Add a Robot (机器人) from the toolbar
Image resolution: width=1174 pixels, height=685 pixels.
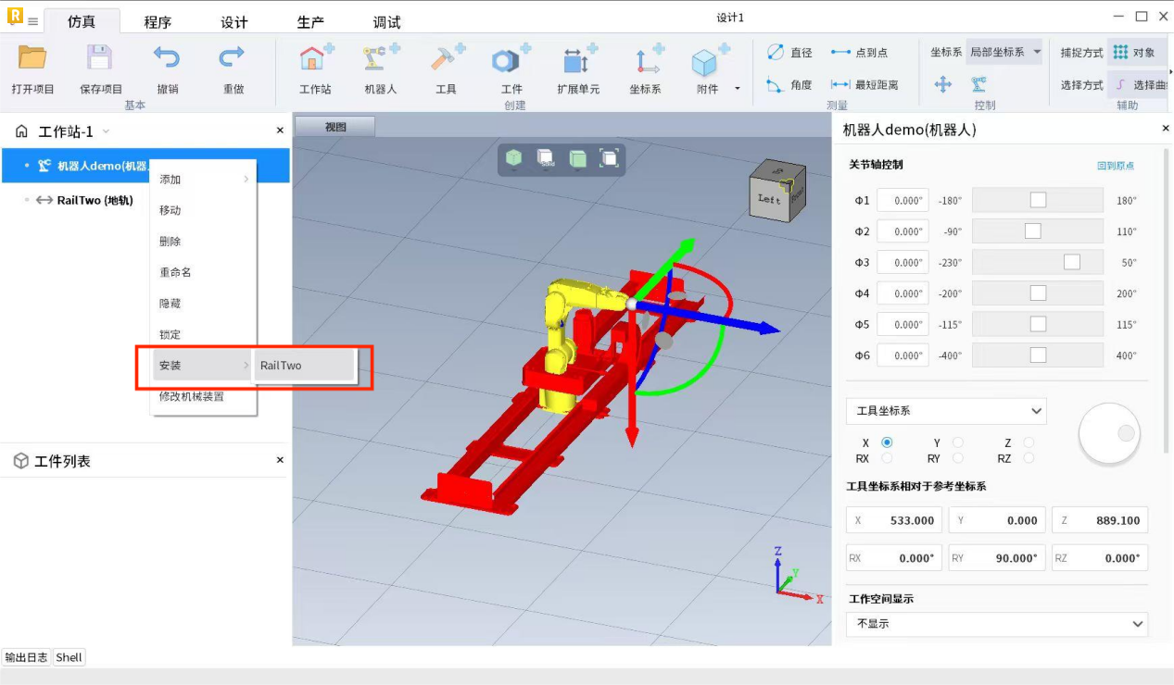coord(379,60)
